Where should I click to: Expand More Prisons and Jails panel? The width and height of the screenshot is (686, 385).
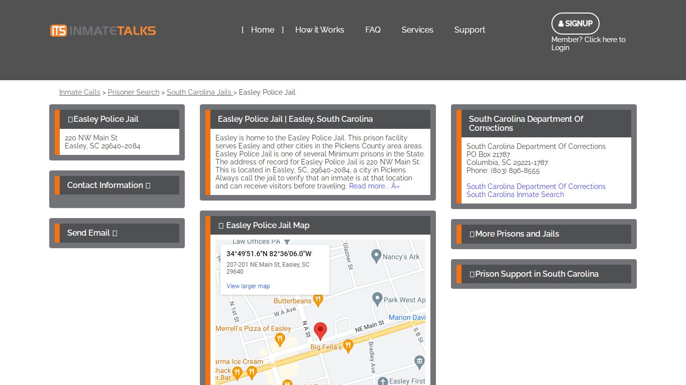coord(544,234)
